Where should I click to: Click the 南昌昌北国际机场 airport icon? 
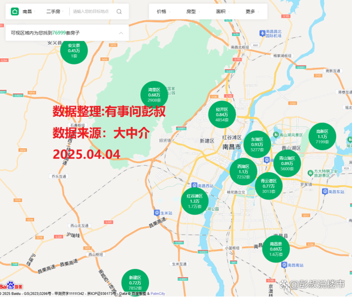click(x=262, y=33)
